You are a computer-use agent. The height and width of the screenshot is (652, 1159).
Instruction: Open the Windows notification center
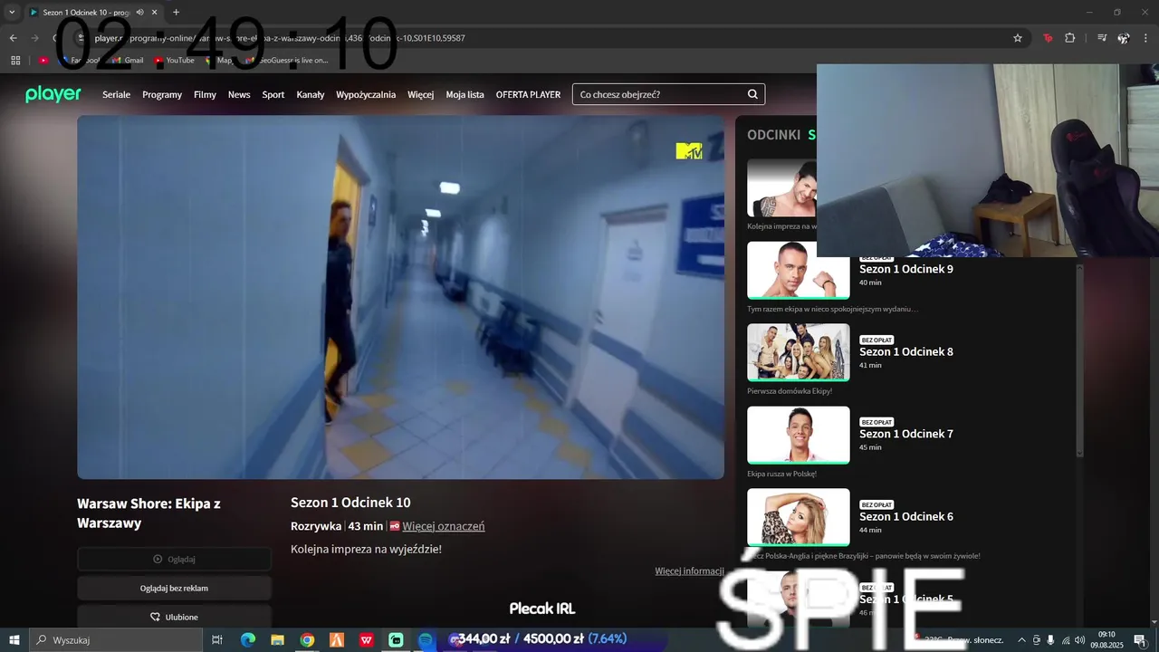[x=1140, y=640]
